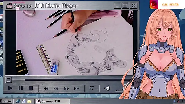This screenshot has width=185, height=104.
Task: Open the playlist options icon
Action: 92,88
